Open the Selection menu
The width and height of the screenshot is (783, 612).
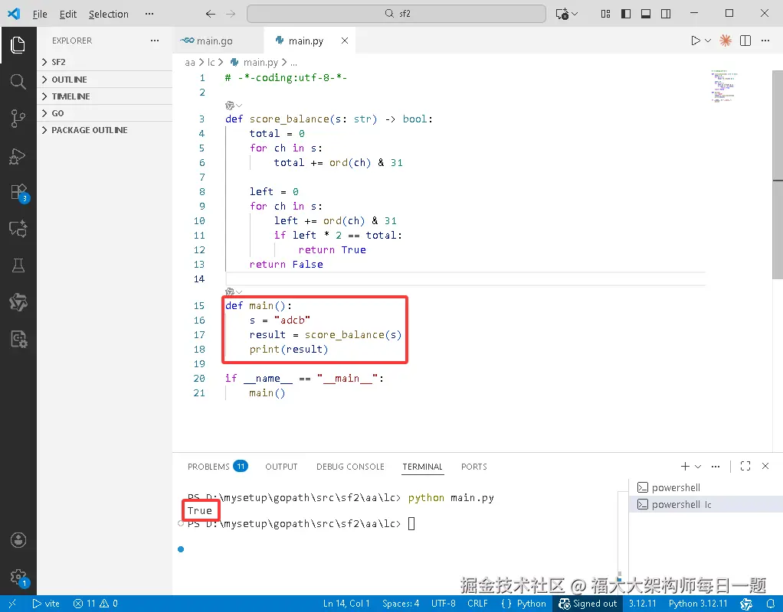pos(108,14)
